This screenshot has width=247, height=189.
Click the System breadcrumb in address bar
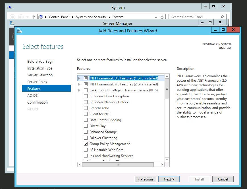[x=118, y=17]
